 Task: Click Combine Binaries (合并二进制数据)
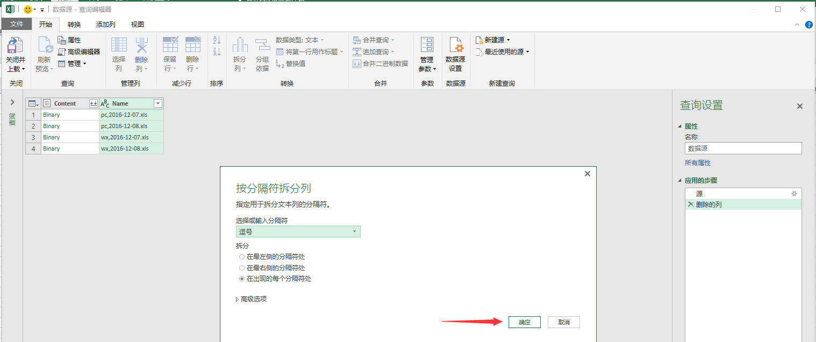coord(381,63)
